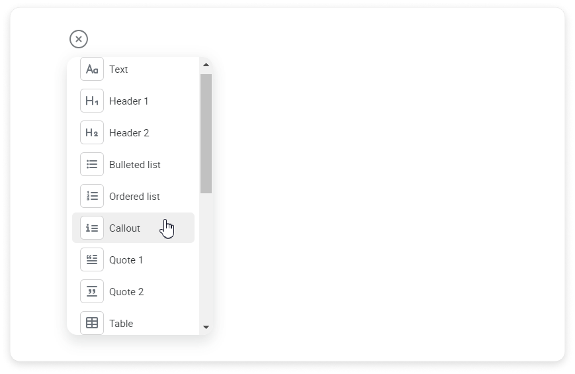
Task: Add a Bulleted list block
Action: click(x=134, y=165)
